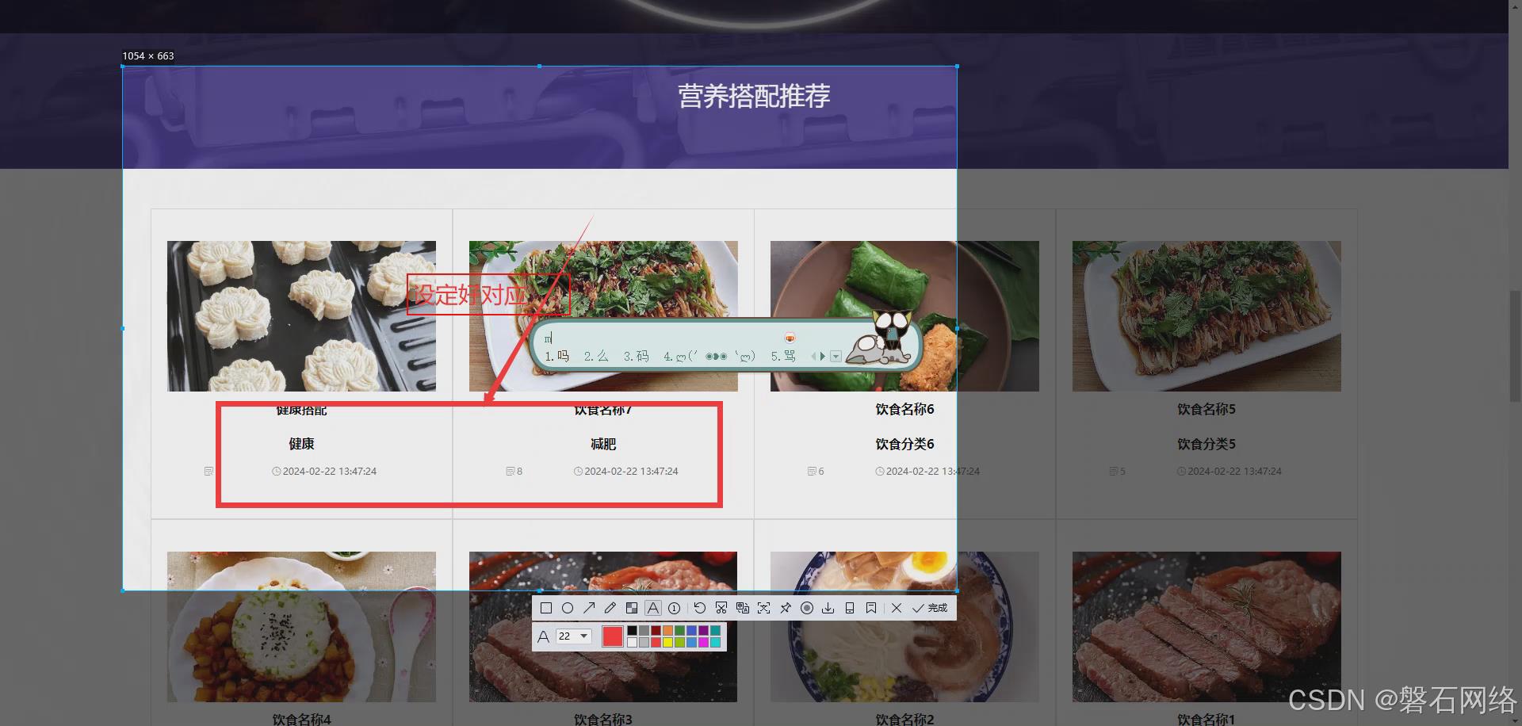Pick the white color swatch

[x=632, y=642]
